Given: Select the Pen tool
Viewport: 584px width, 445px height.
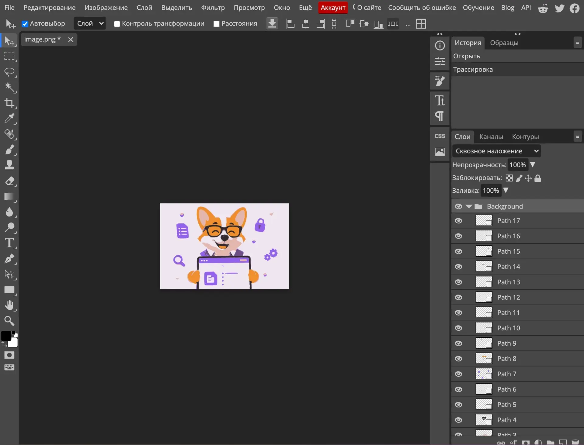Looking at the screenshot, I should 9,259.
